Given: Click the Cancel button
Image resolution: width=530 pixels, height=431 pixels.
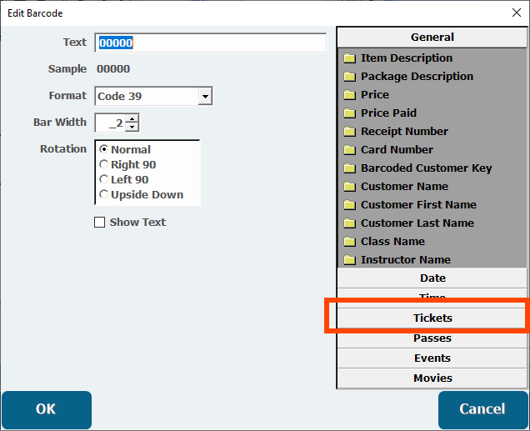Looking at the screenshot, I should [x=482, y=409].
